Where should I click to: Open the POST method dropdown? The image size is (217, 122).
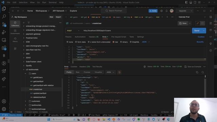coord(73,30)
